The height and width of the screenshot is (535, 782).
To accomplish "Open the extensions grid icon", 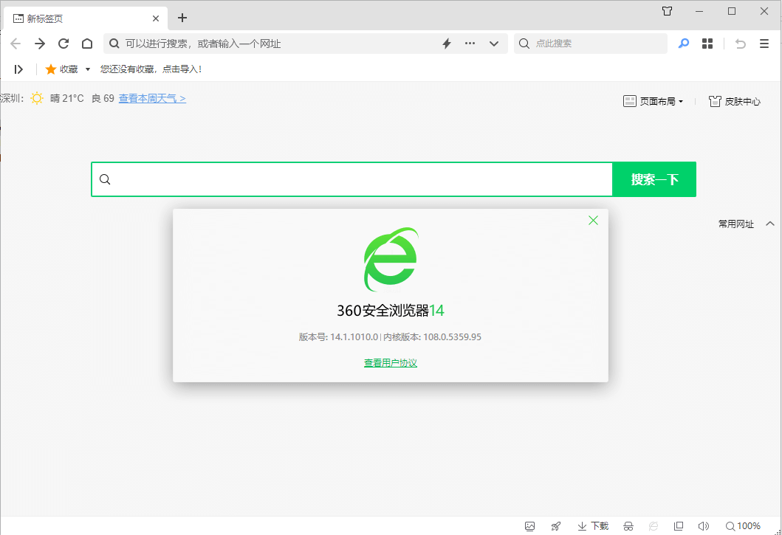I will 707,44.
